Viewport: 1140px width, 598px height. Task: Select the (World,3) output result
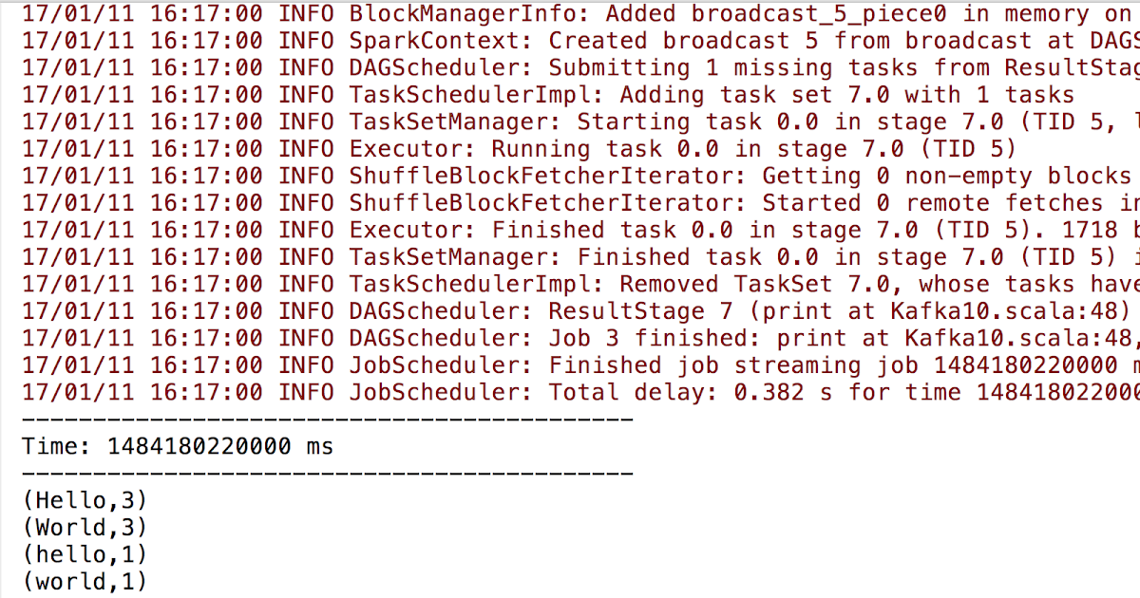click(x=85, y=527)
